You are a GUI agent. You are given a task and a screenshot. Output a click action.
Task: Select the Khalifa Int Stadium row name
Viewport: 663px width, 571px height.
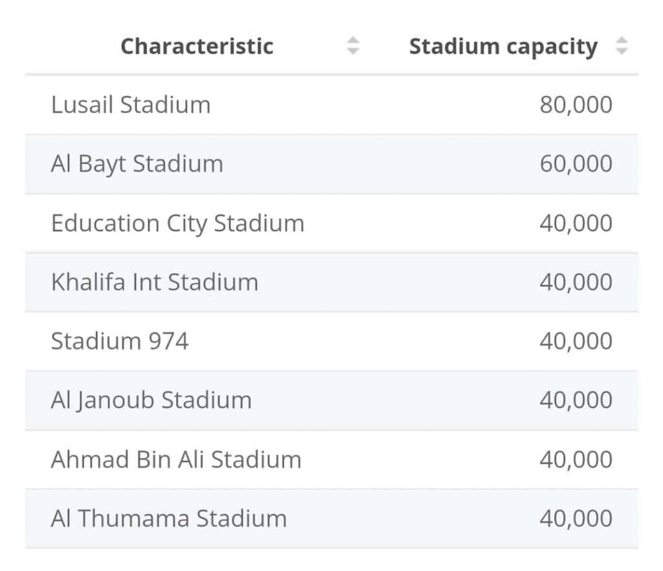154,282
